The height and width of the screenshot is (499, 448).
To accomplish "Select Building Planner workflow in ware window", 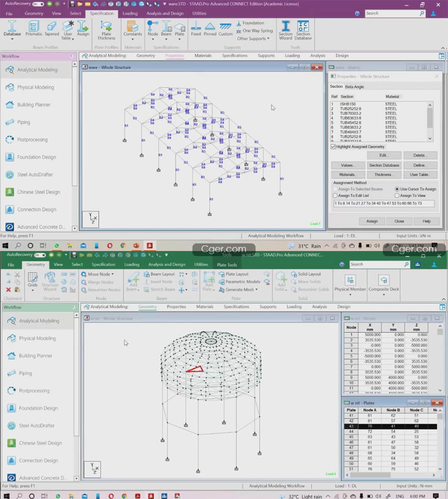I will coord(34,105).
